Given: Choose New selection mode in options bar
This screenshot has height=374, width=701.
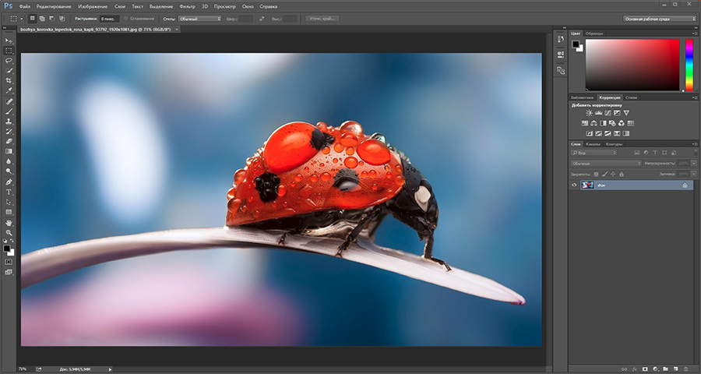Looking at the screenshot, I should click(x=32, y=19).
